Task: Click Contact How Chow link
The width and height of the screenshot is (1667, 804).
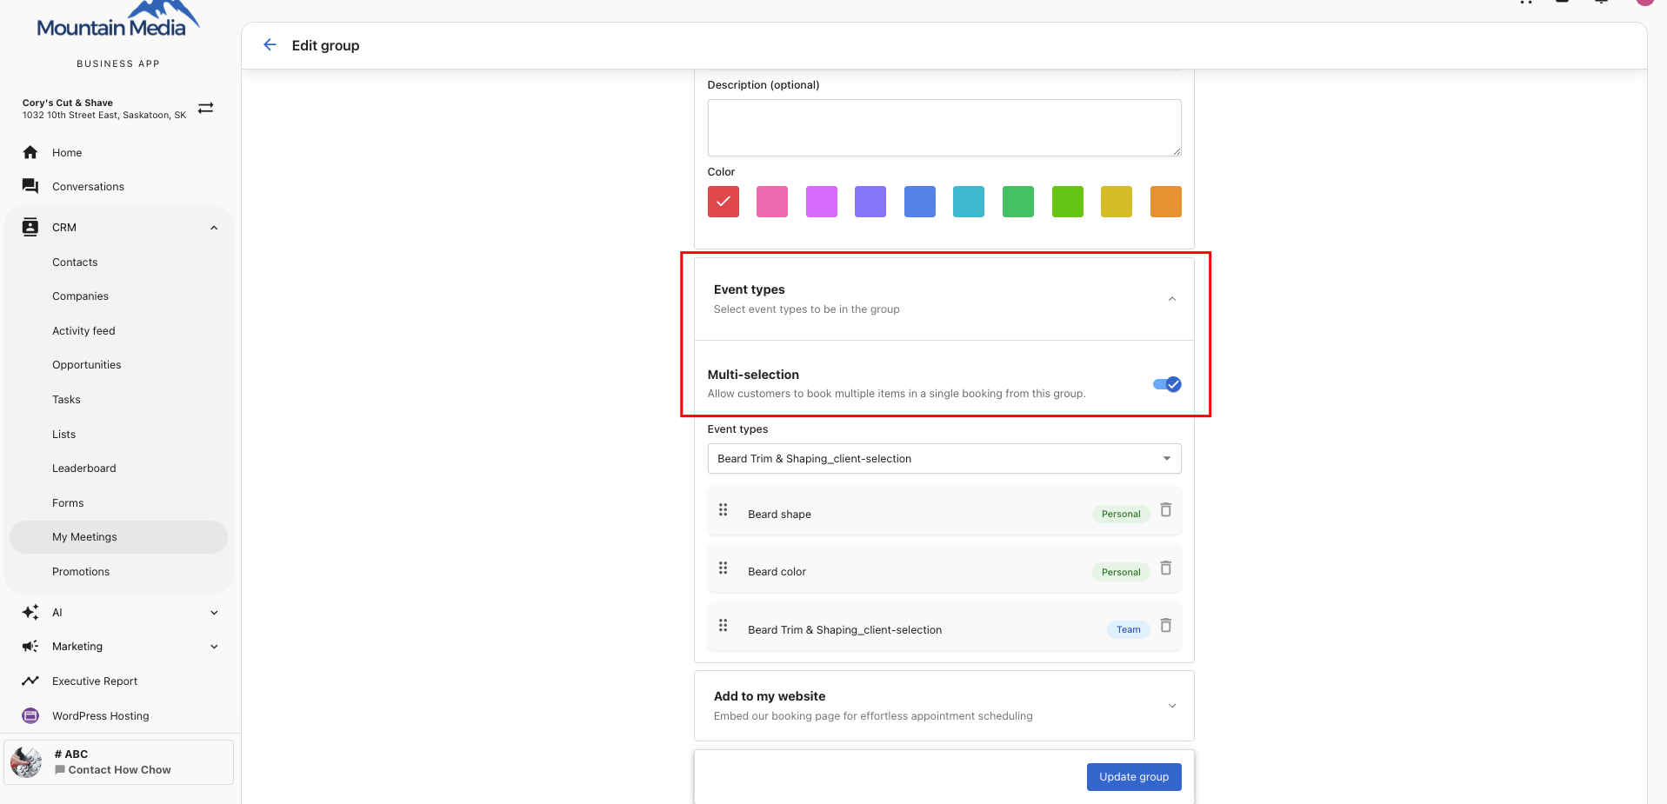Action: pos(119,770)
